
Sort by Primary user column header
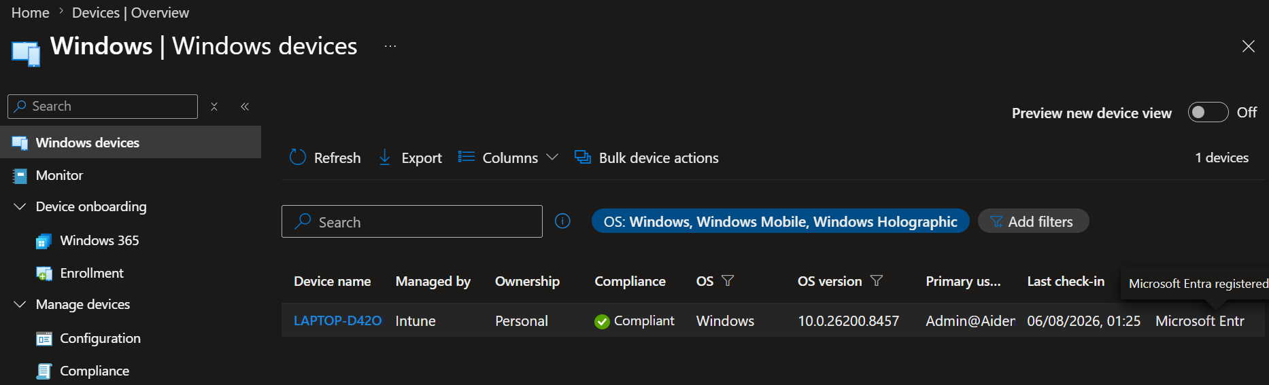(963, 281)
